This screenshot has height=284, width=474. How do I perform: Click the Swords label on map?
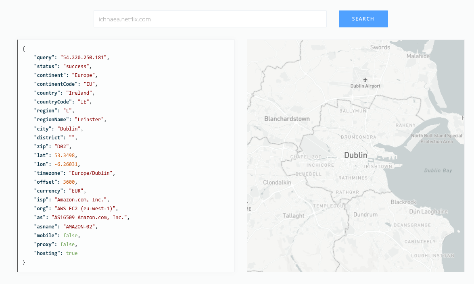(380, 48)
